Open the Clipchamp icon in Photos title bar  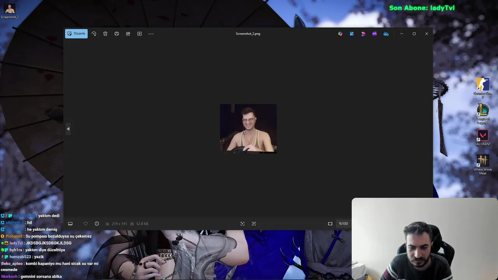coord(374,34)
